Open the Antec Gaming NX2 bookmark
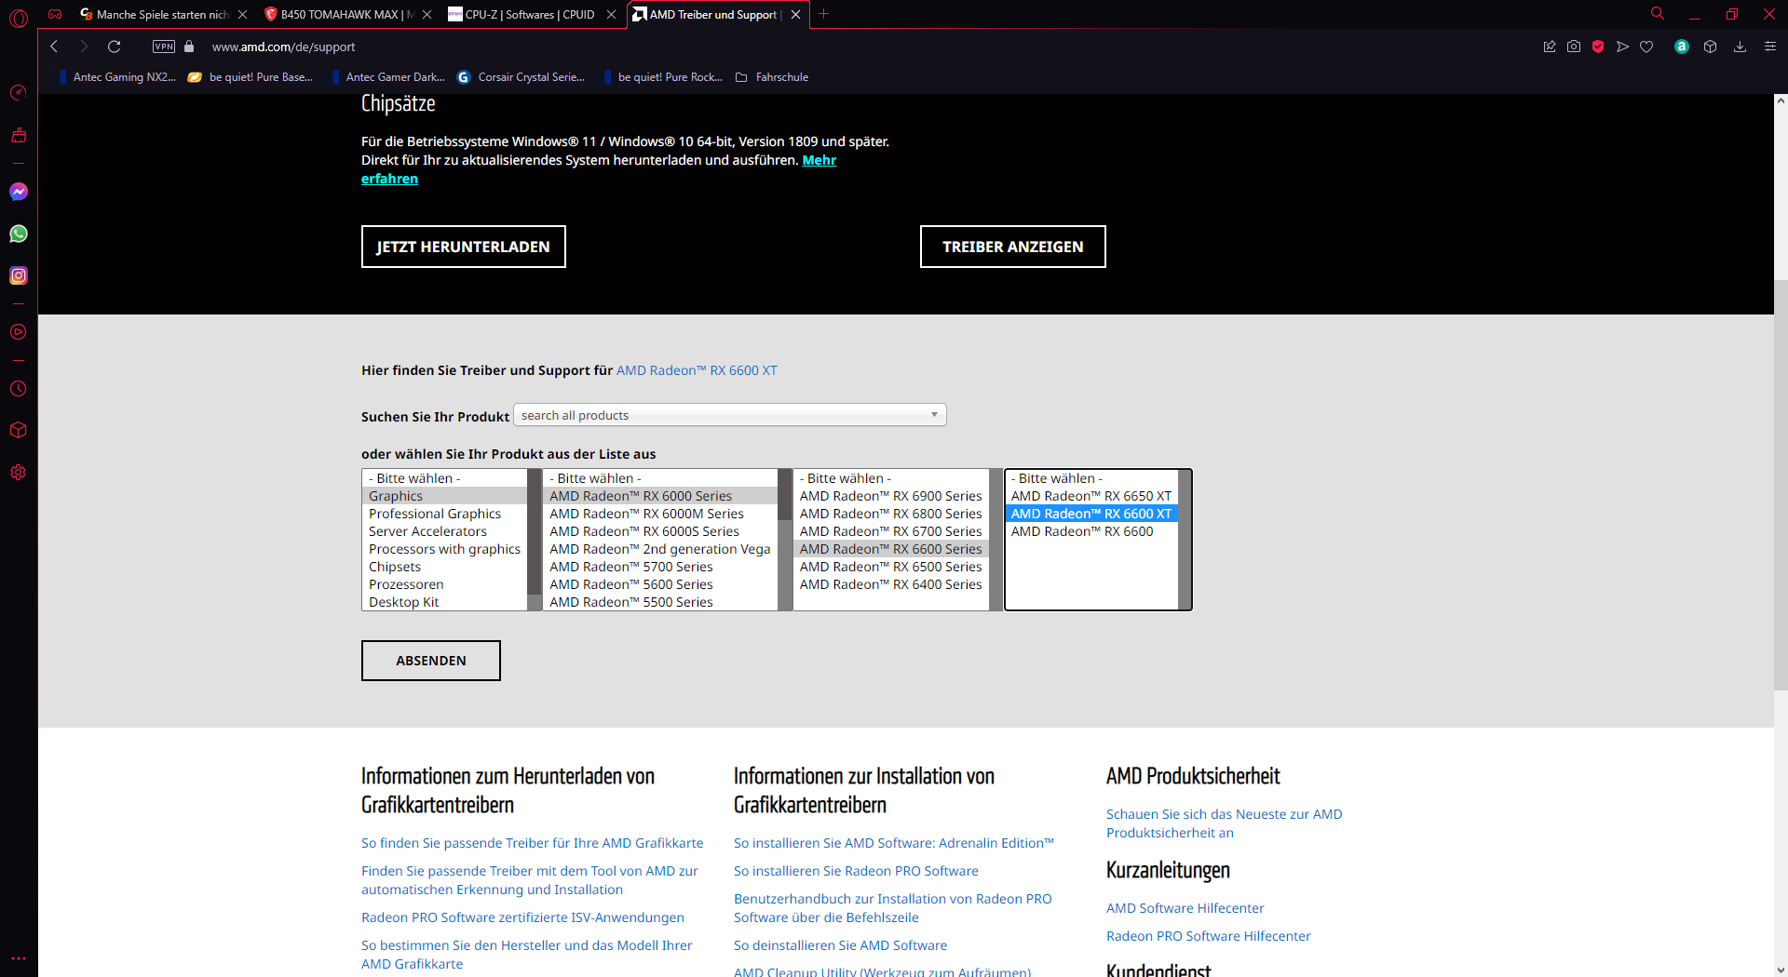The width and height of the screenshot is (1788, 977). pyautogui.click(x=116, y=77)
